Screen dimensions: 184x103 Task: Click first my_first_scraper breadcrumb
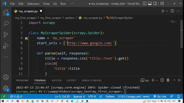pyautogui.click(x=26, y=18)
